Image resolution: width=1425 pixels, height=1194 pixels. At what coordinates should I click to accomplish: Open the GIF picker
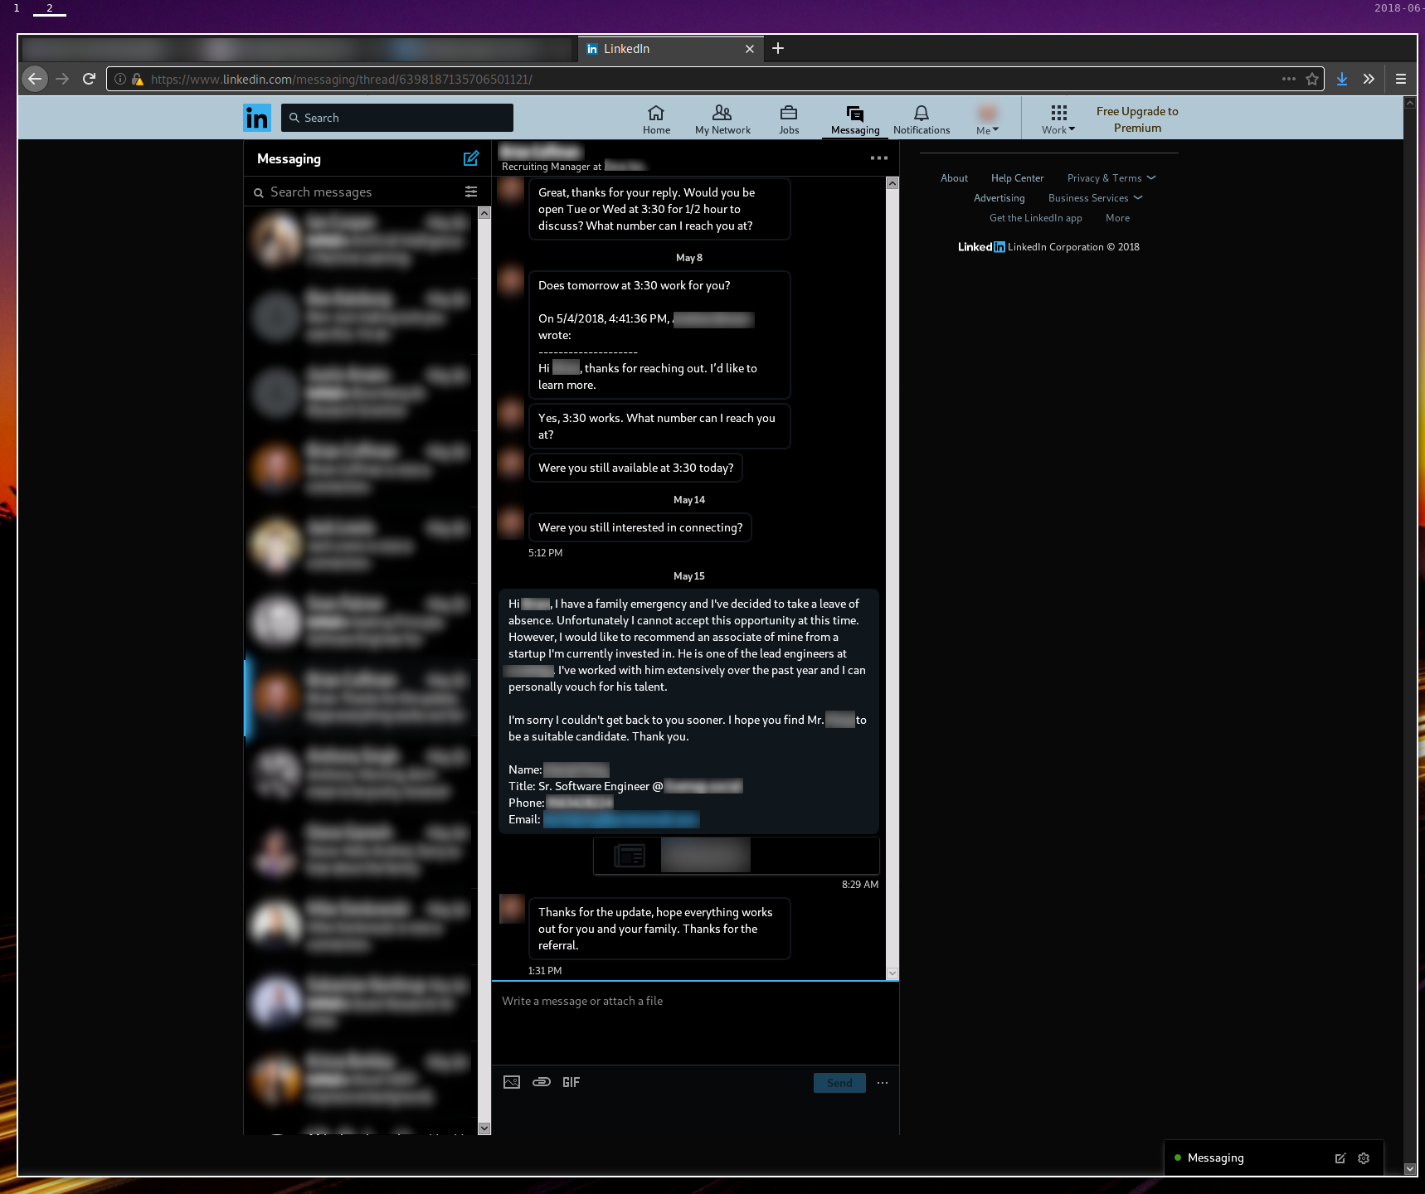tap(571, 1082)
